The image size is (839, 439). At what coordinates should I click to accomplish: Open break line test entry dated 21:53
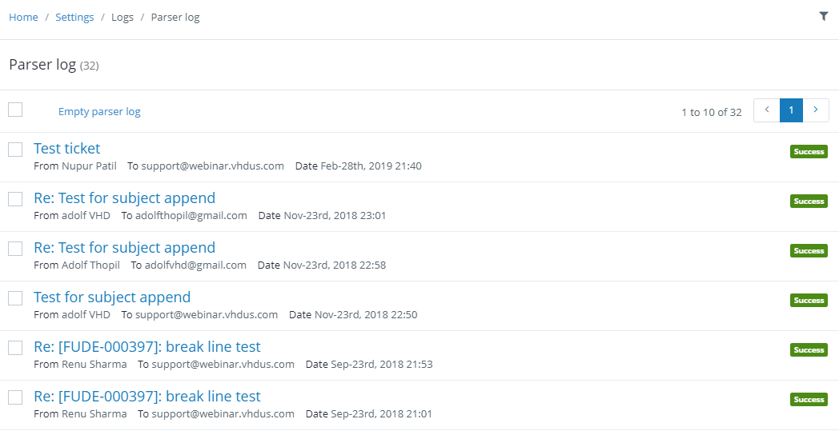click(147, 346)
